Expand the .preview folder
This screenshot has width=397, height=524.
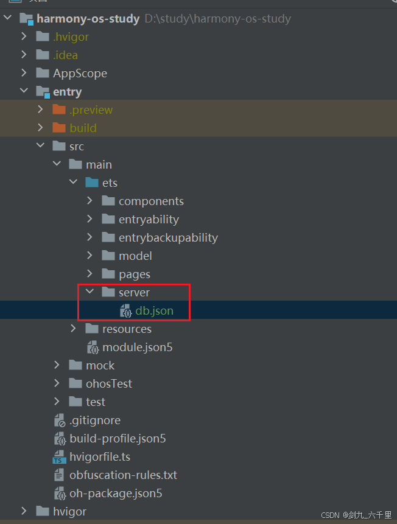[40, 109]
